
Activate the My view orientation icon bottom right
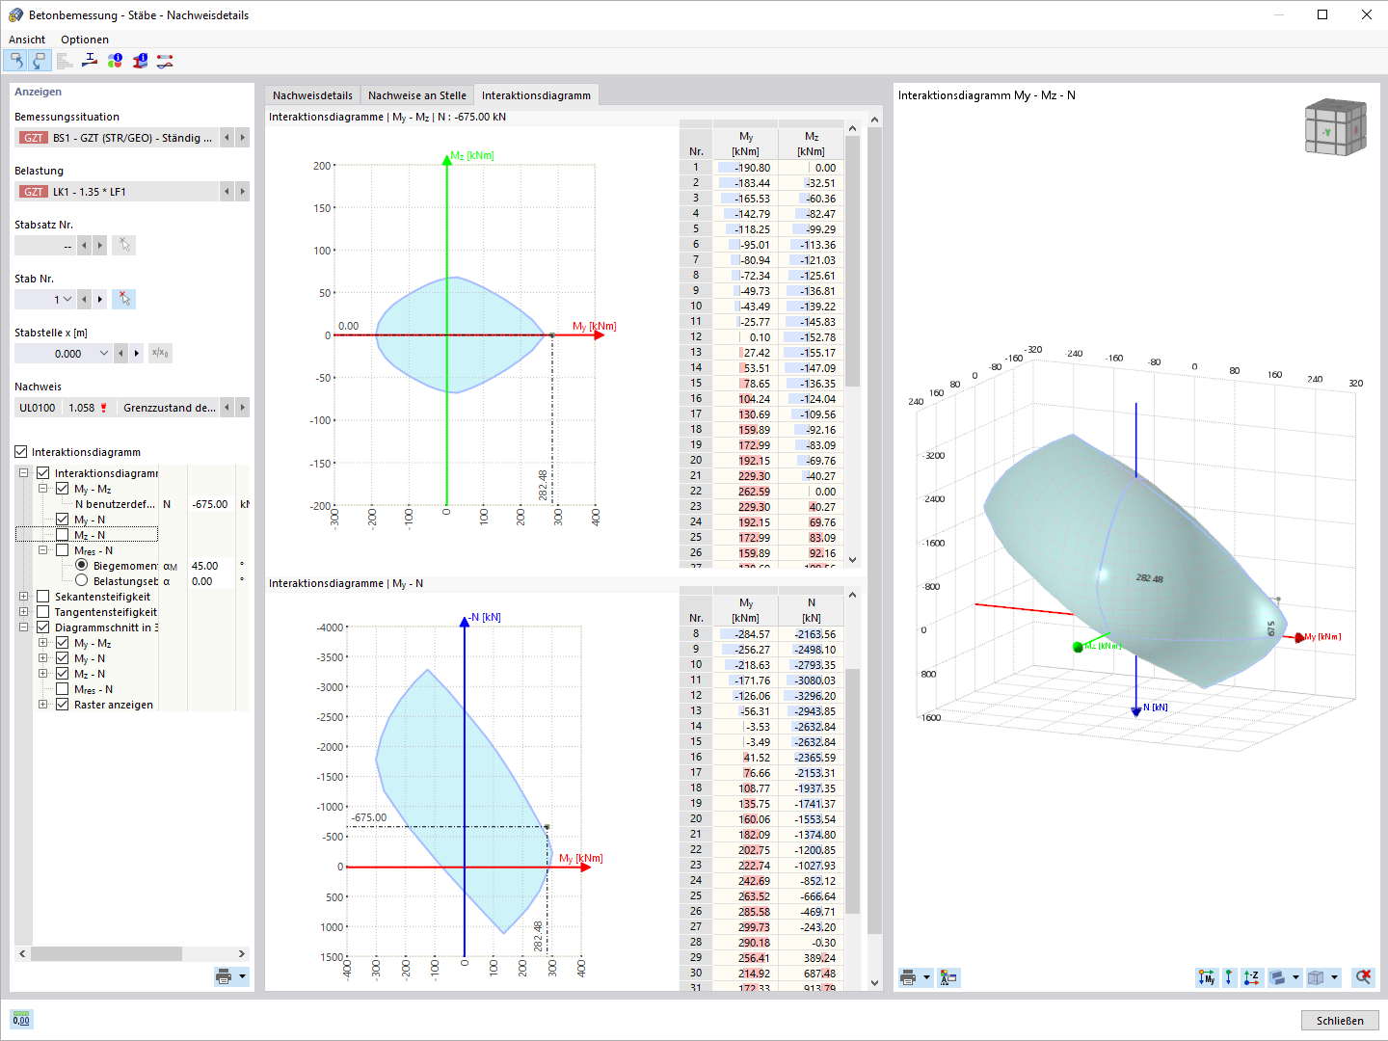[1207, 977]
